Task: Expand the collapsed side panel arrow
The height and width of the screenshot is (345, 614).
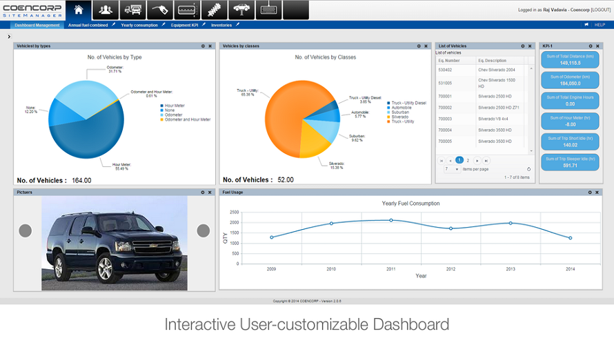Action: [9, 37]
